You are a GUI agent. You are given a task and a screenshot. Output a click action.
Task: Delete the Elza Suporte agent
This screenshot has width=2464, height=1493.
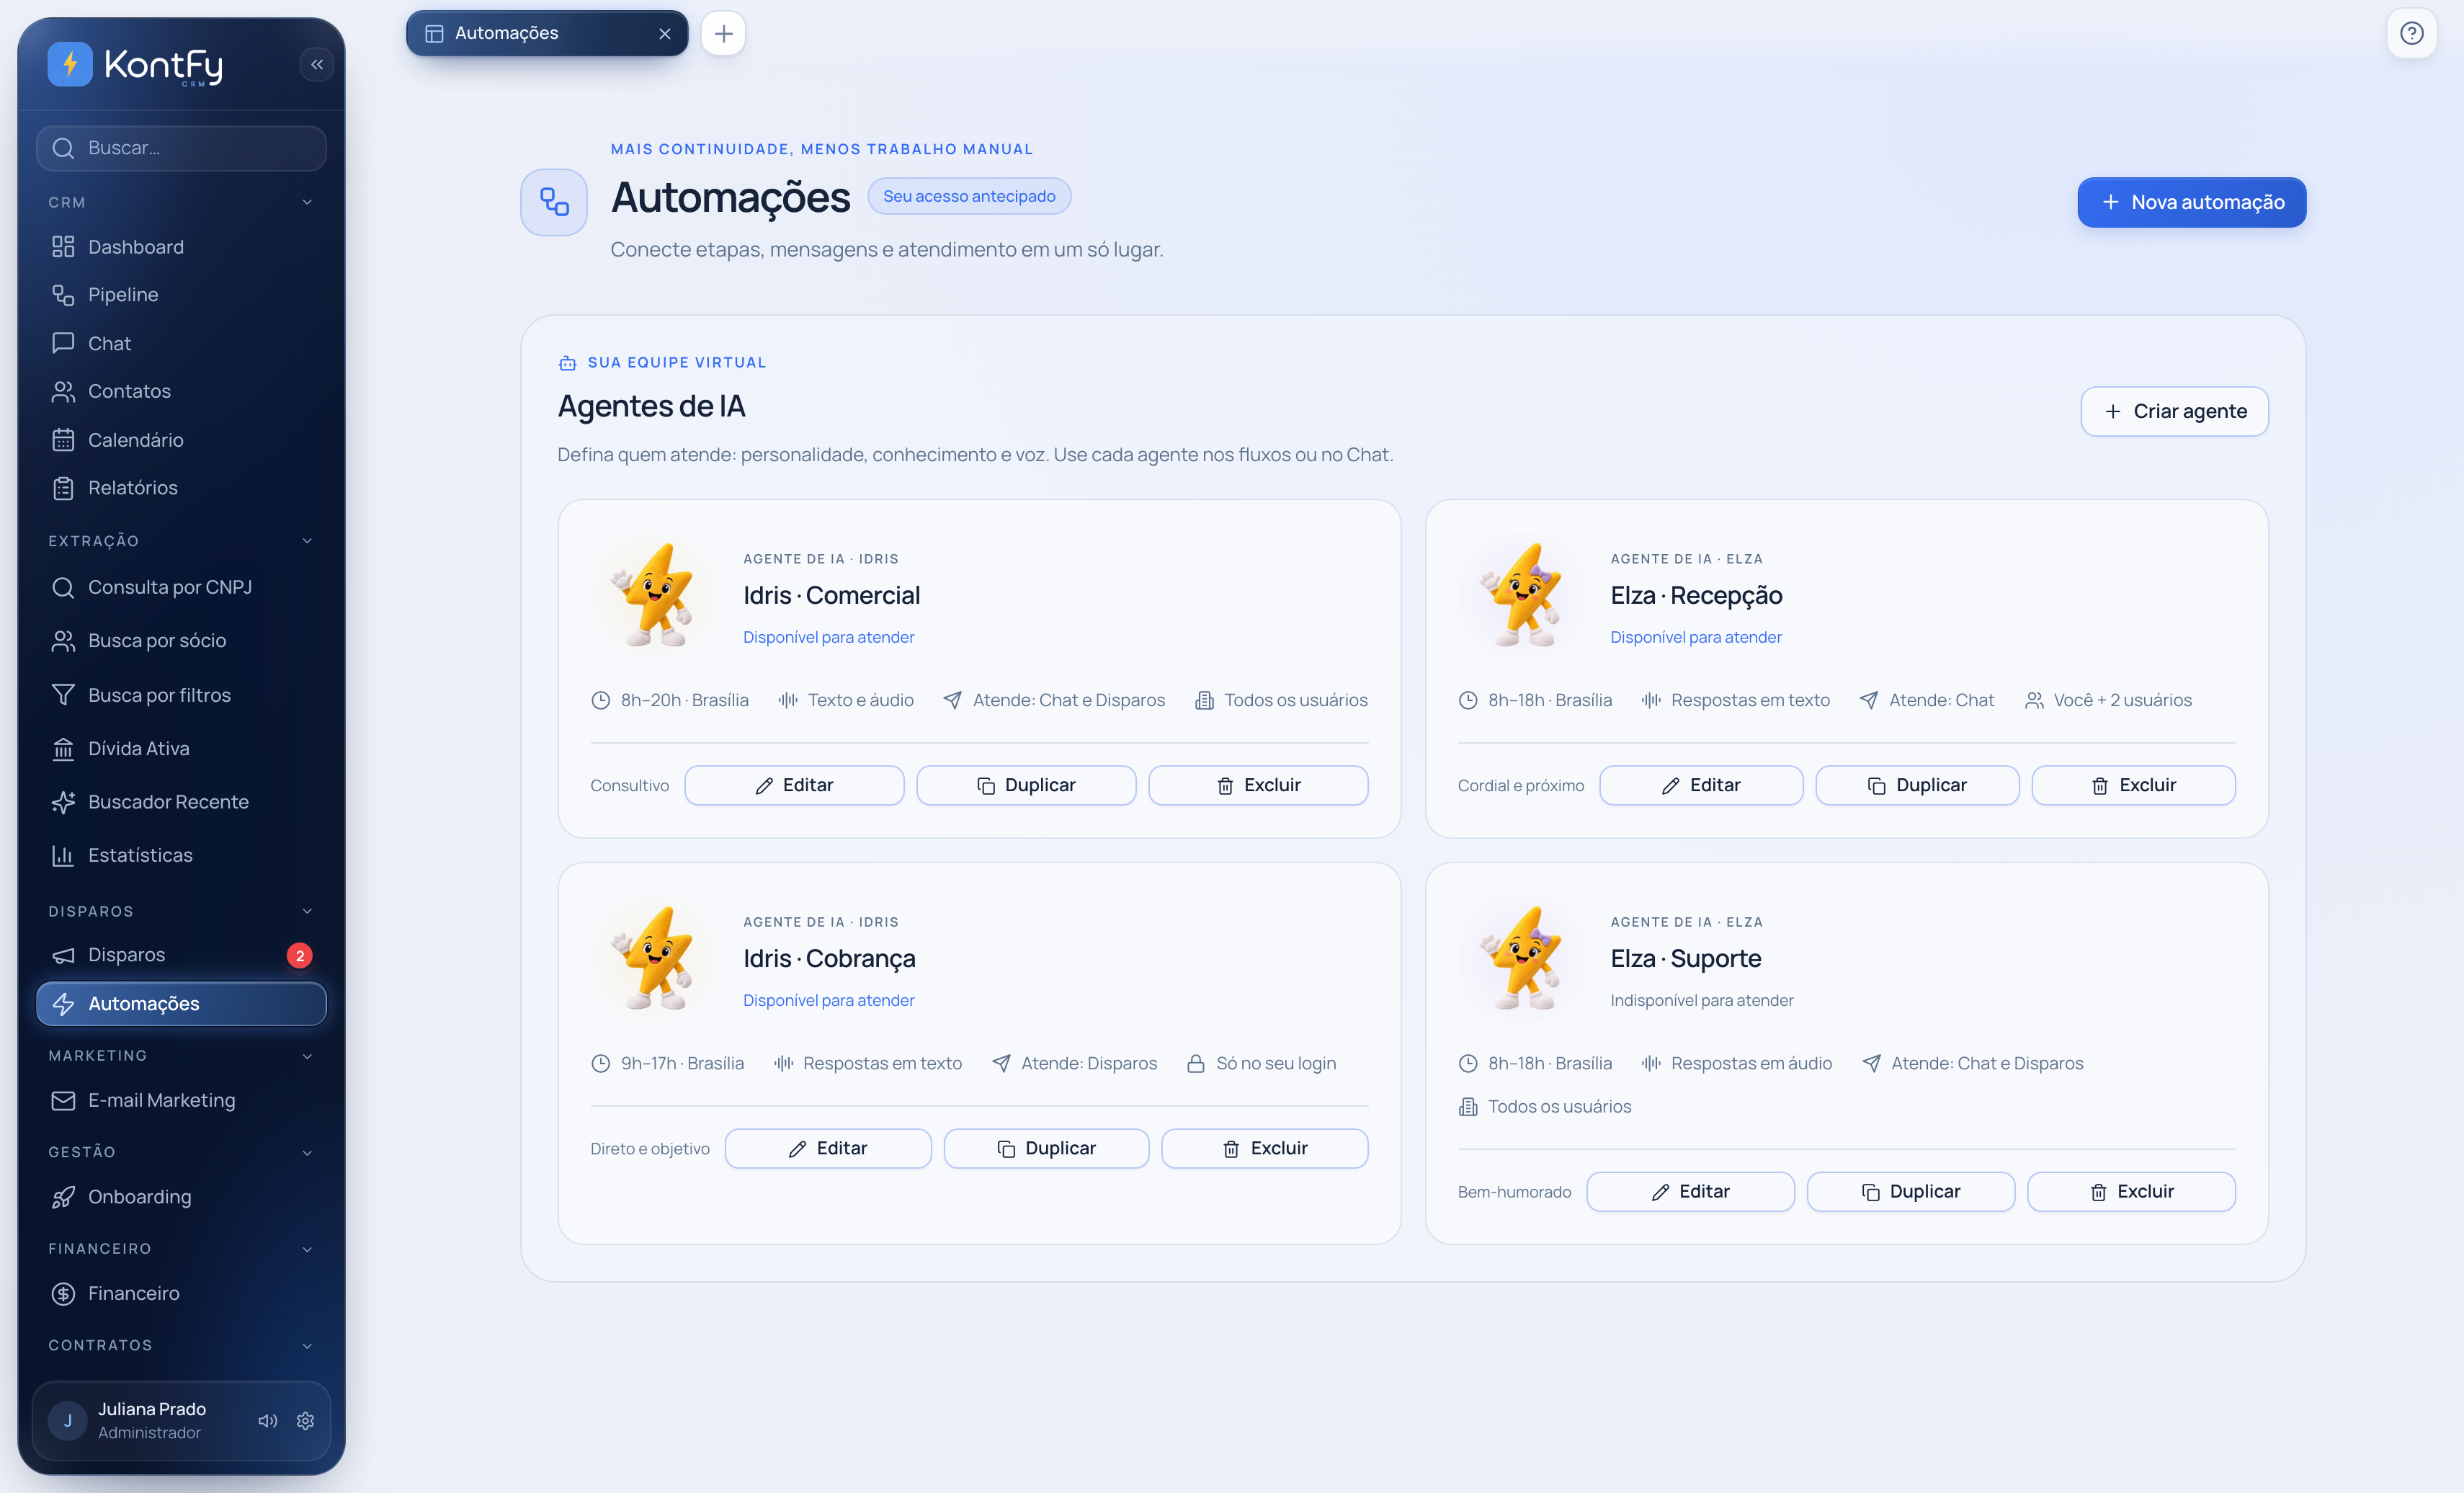pos(2131,1191)
